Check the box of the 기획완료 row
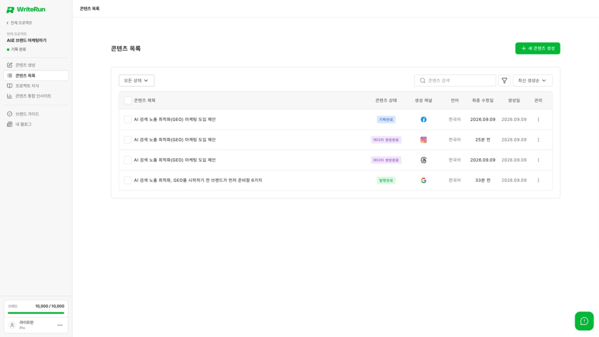This screenshot has width=599, height=337. click(128, 120)
